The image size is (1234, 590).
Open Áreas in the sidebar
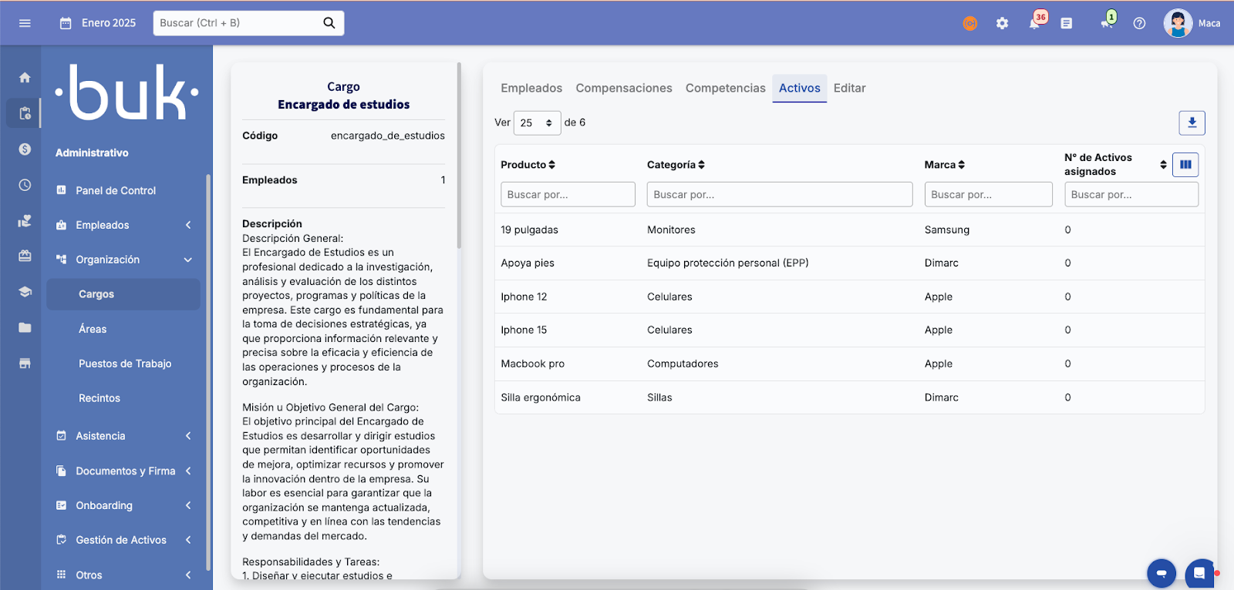(x=93, y=329)
